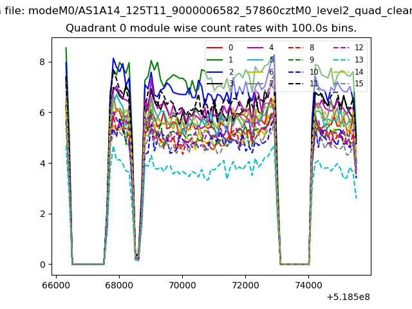412x309 pixels.
Task: Click the y-axis tick label 4
Action: (x=42, y=164)
